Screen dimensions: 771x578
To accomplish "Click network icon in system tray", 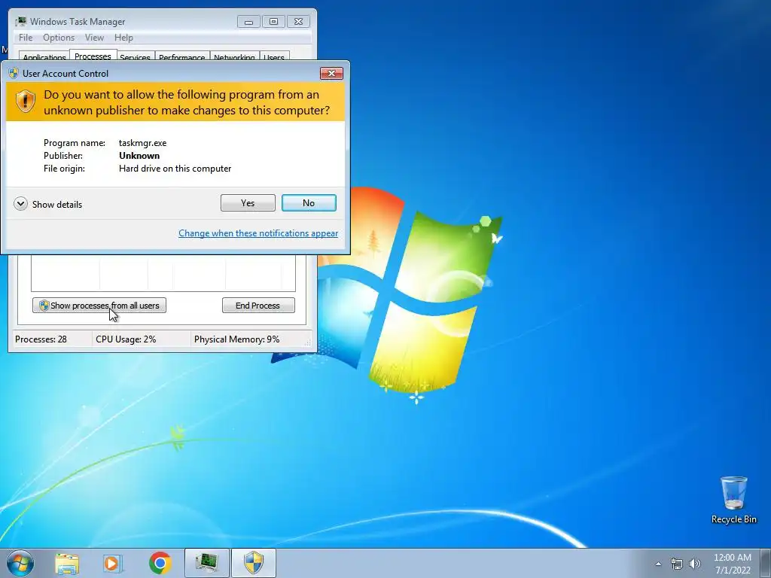I will pos(677,564).
